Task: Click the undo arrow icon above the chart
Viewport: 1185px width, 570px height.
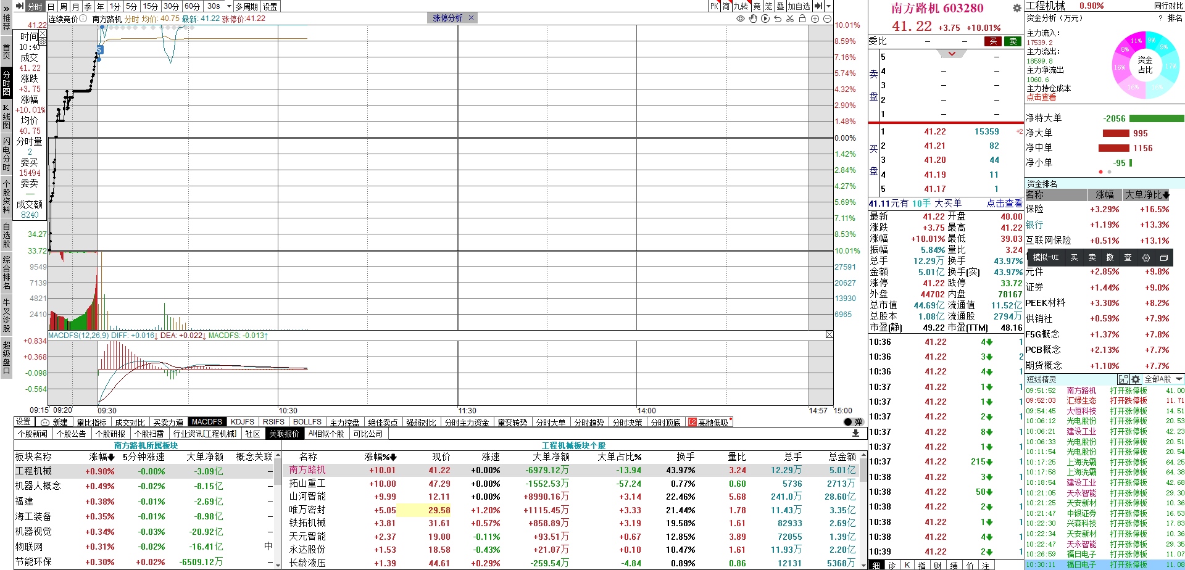Action: click(778, 19)
